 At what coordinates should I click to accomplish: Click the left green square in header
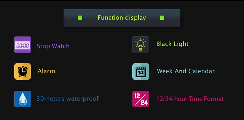pos(80,18)
